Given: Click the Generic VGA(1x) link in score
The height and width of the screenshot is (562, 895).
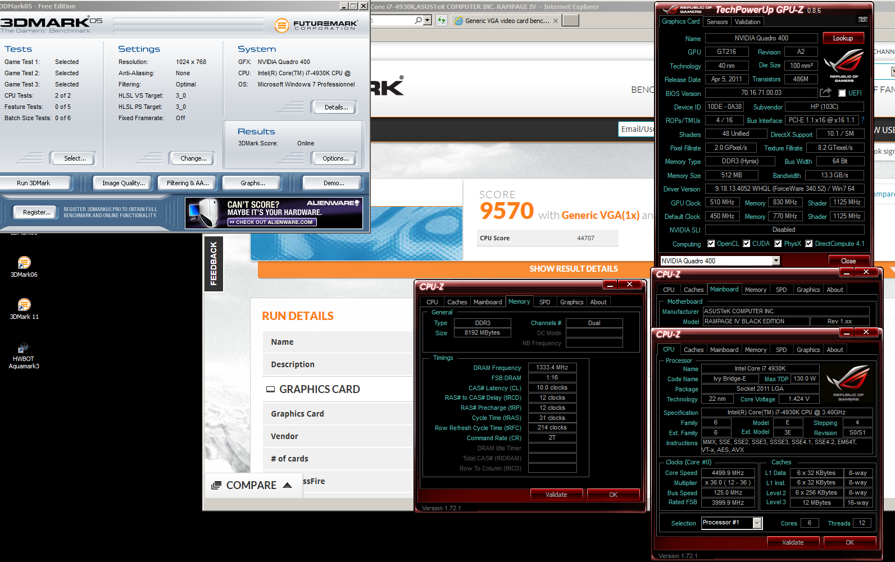Looking at the screenshot, I should (600, 215).
